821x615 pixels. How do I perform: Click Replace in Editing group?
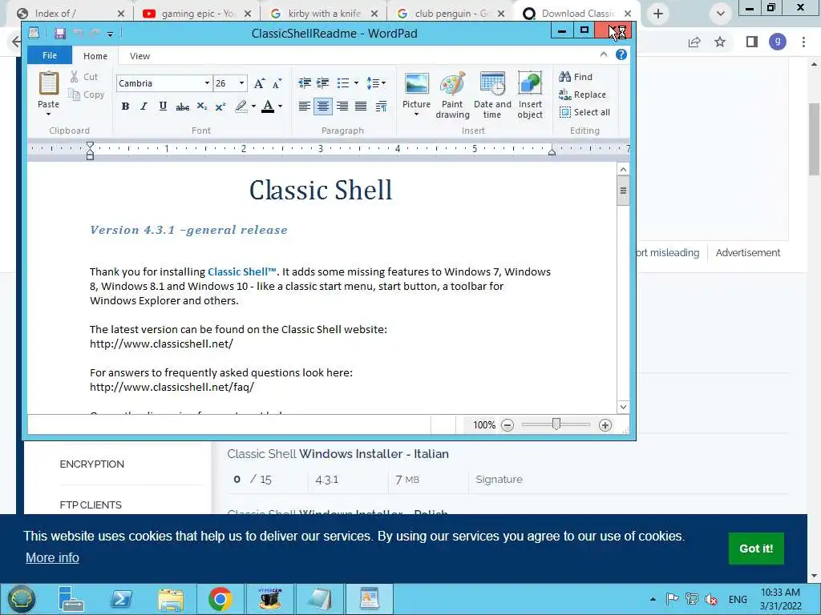[582, 94]
